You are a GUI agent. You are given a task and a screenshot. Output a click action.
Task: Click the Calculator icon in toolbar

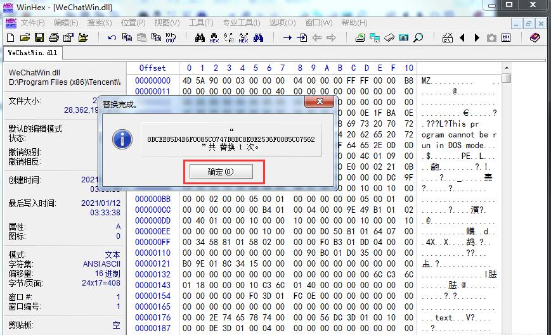[403, 38]
